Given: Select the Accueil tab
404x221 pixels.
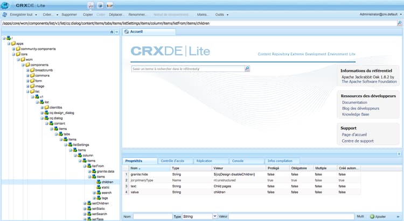Looking at the screenshot, I should (149, 32).
